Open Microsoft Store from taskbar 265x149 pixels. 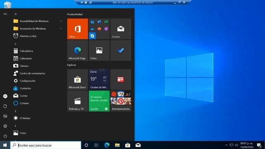click(128, 145)
